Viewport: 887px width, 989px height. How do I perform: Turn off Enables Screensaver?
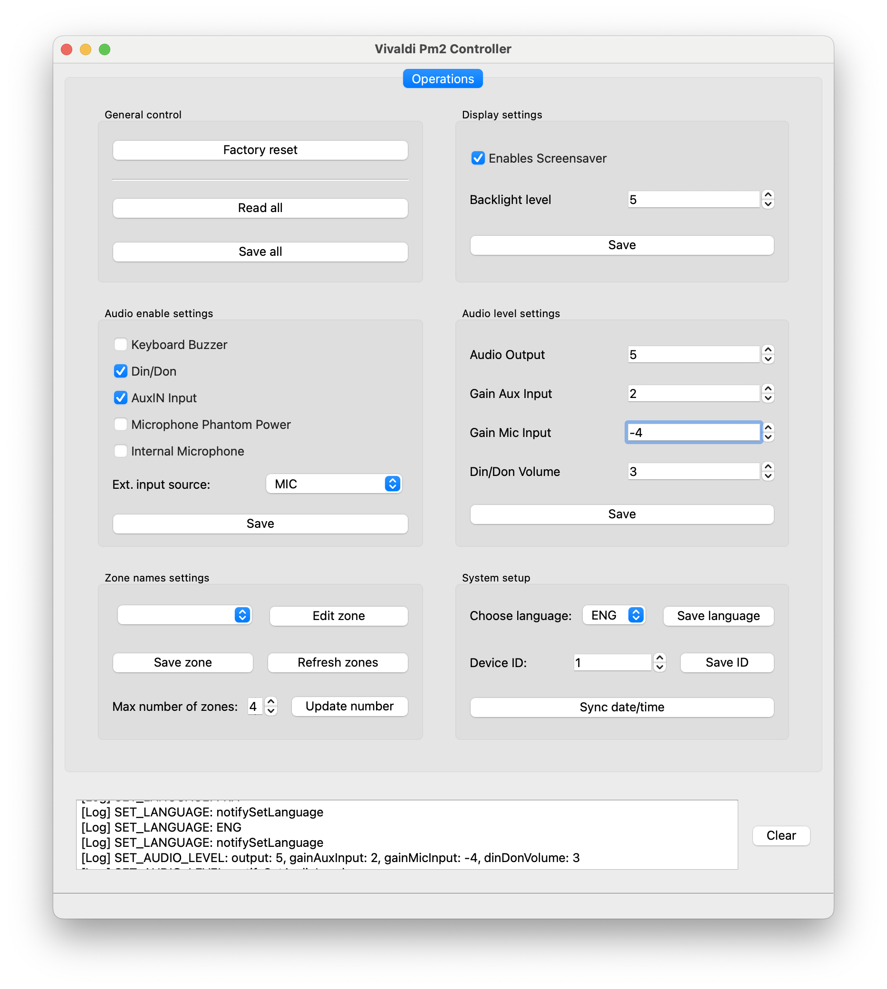[x=478, y=158]
